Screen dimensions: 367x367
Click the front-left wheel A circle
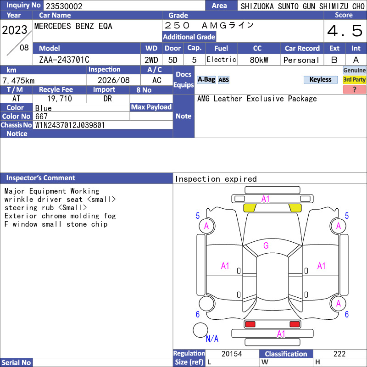207,226
